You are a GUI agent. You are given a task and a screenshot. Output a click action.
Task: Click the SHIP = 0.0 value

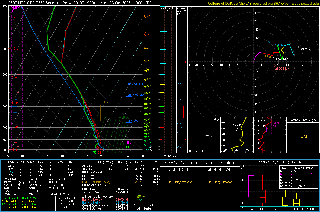(64, 207)
